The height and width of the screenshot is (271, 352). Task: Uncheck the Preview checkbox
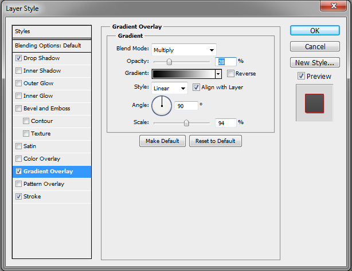301,77
